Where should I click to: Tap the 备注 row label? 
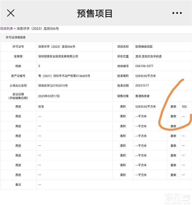pos(18,184)
